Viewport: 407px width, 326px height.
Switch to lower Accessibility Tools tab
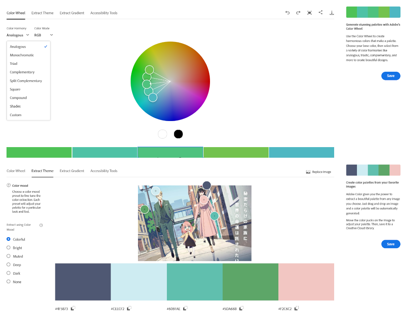[x=104, y=171]
